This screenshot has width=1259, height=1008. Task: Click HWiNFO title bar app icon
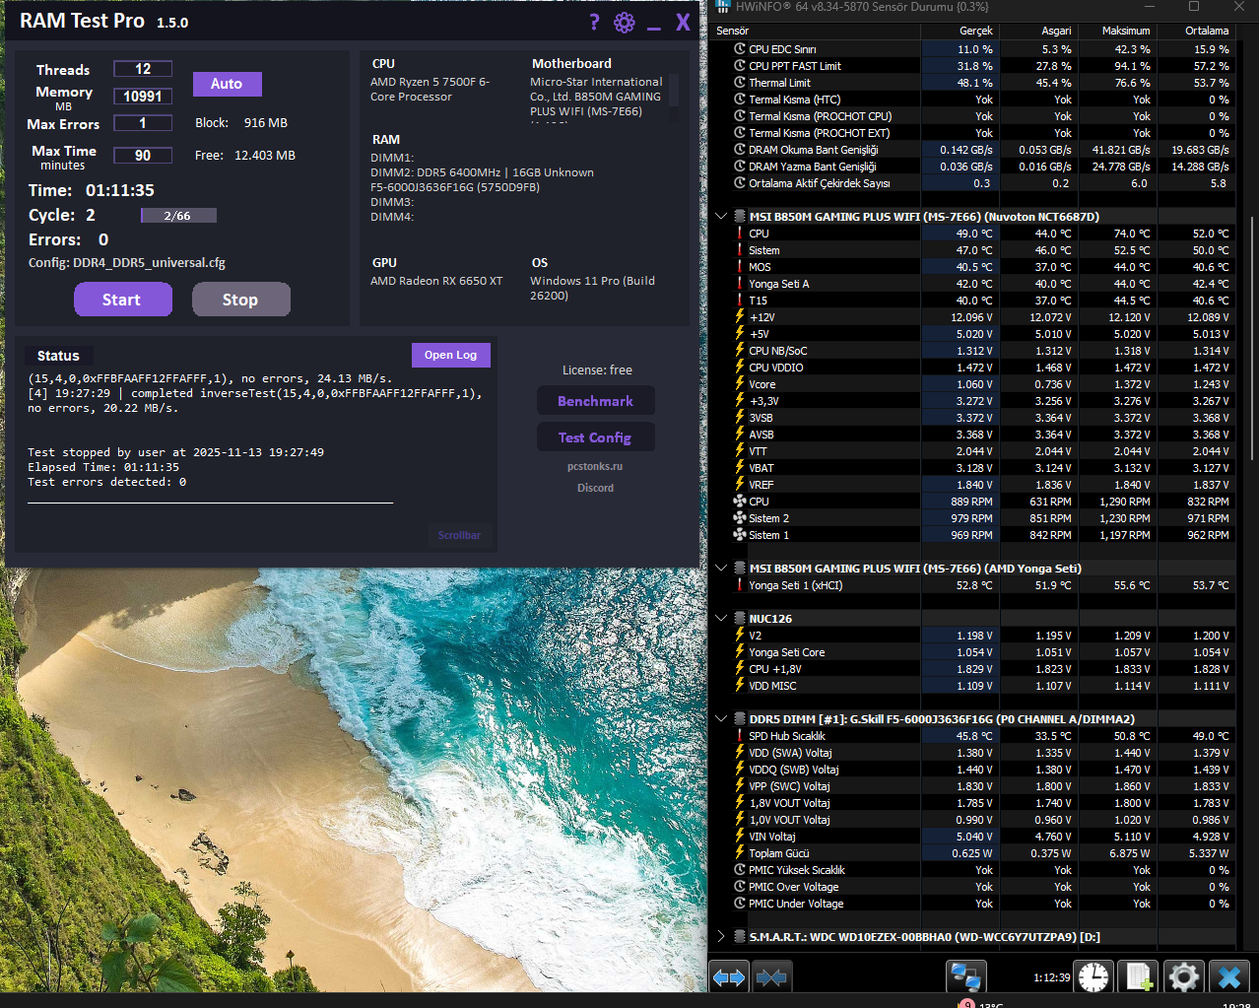click(723, 7)
